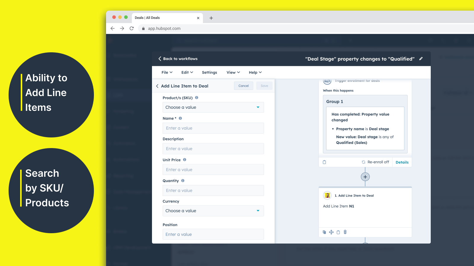
Task: Go back to workflows
Action: point(178,59)
